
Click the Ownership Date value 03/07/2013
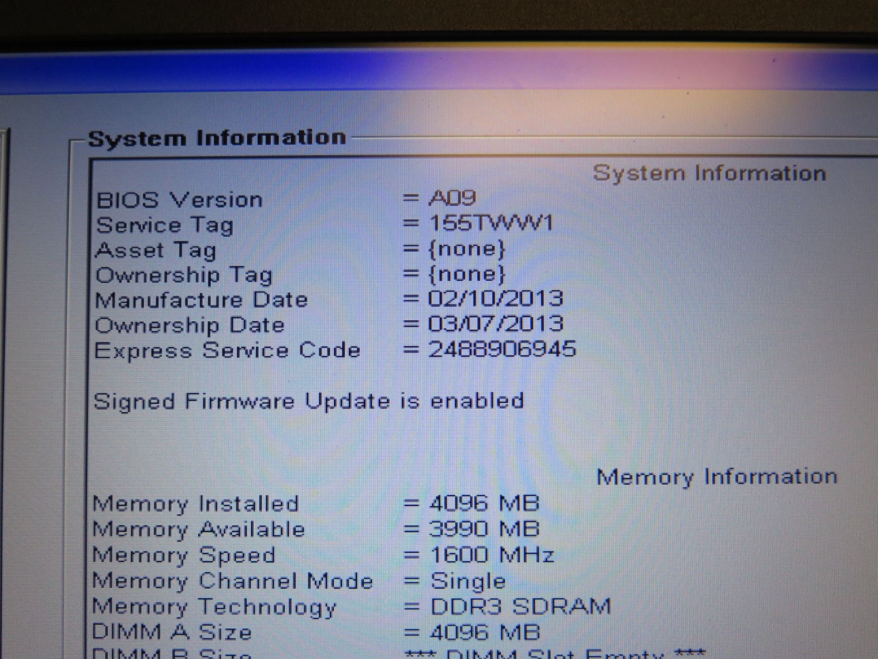496,324
